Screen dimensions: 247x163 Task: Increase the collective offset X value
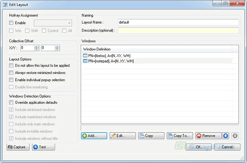37,46
